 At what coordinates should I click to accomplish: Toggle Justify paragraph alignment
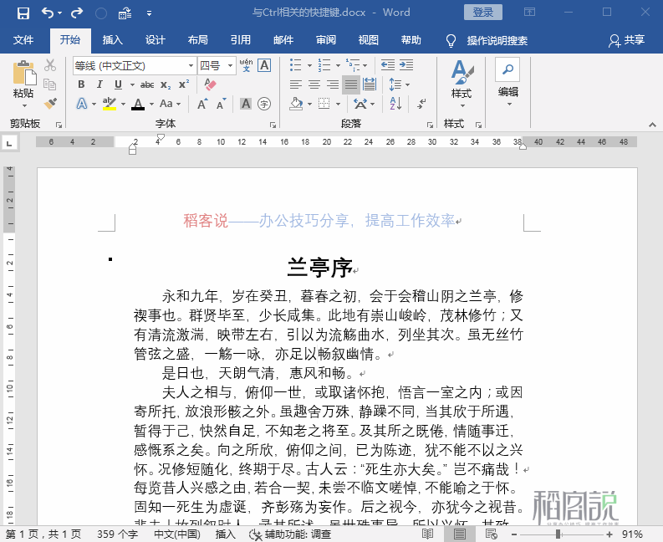[350, 84]
